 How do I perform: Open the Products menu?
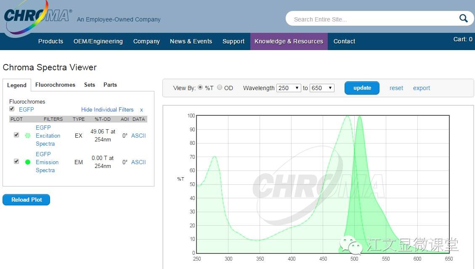coord(50,41)
